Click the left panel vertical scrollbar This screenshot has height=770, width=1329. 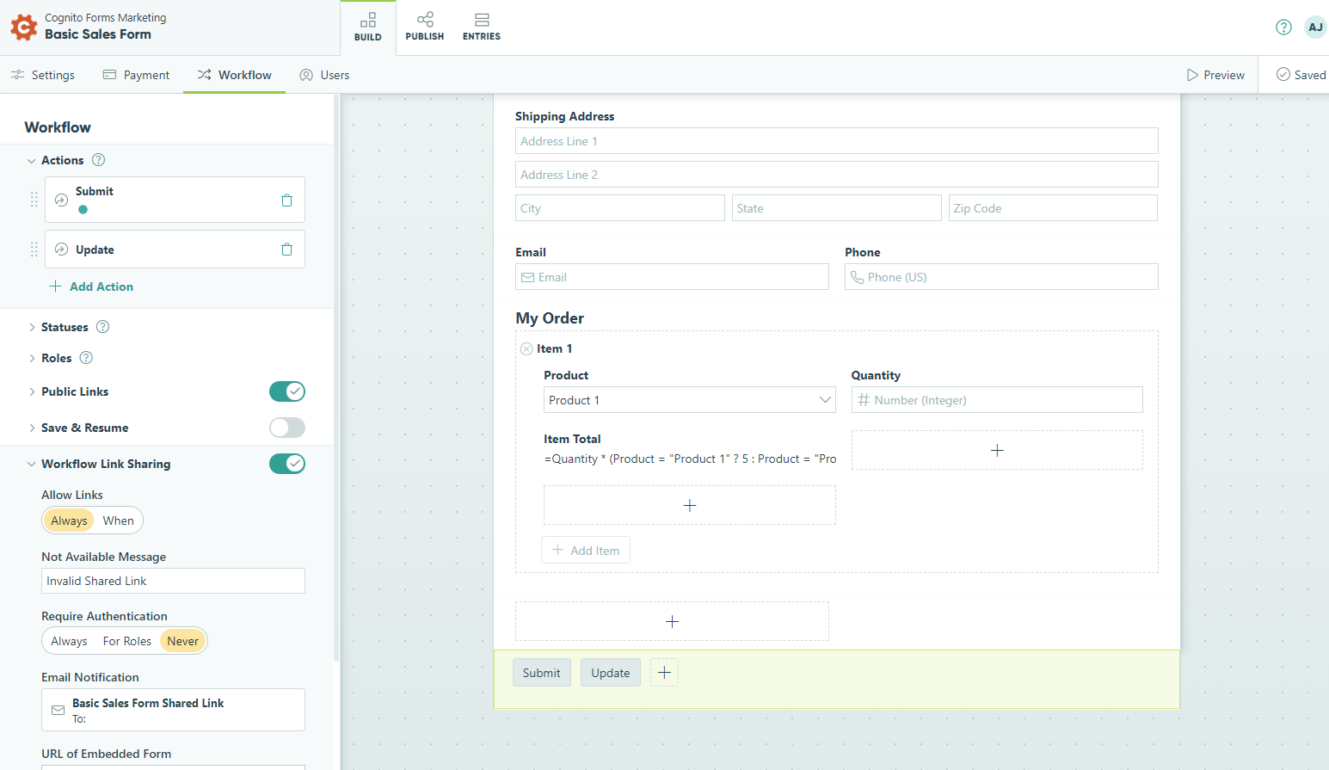coord(336,379)
